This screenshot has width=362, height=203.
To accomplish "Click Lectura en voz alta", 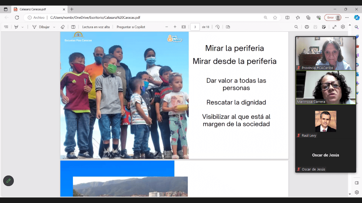I will pos(96,27).
